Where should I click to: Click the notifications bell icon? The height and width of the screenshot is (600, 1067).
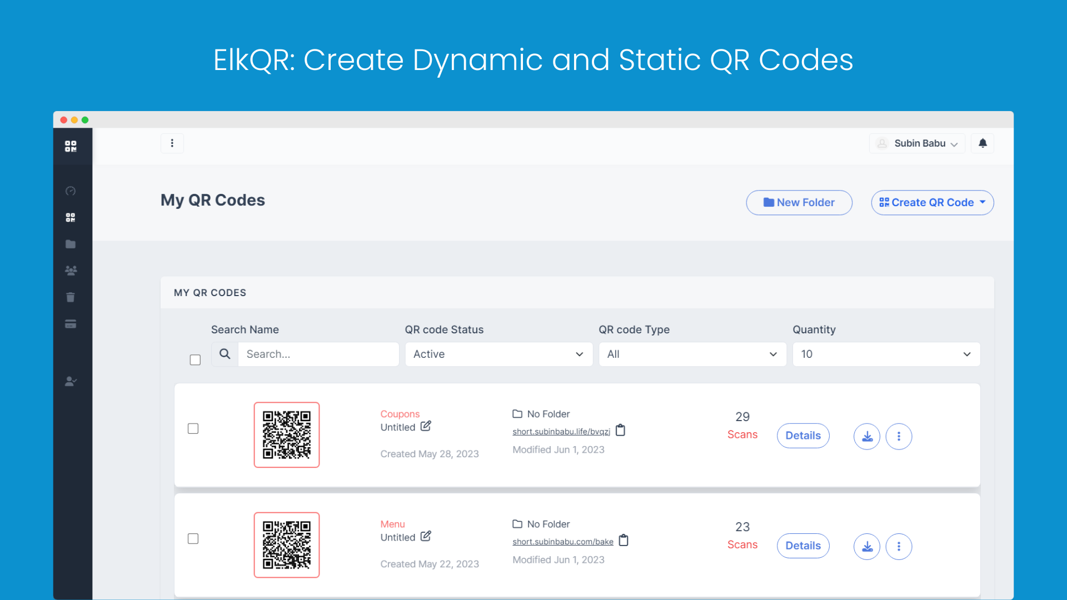pyautogui.click(x=982, y=143)
